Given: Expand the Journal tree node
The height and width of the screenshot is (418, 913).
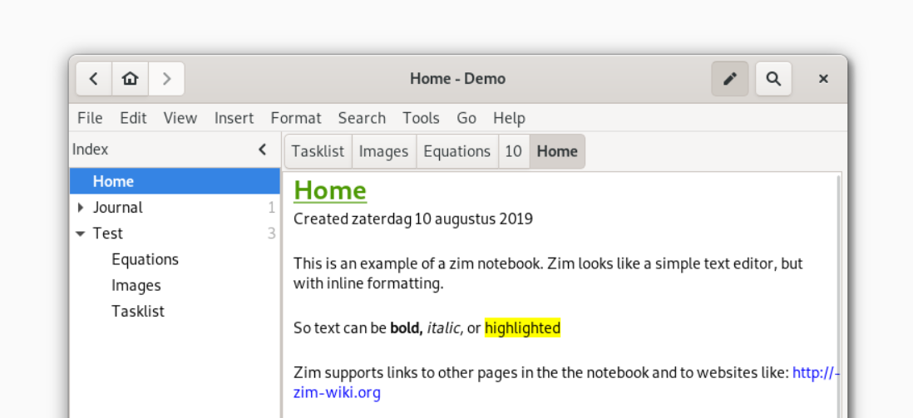Looking at the screenshot, I should (x=80, y=208).
